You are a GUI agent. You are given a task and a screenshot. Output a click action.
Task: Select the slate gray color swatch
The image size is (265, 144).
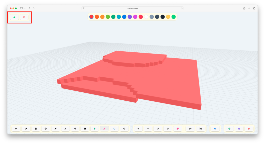[x=157, y=17]
